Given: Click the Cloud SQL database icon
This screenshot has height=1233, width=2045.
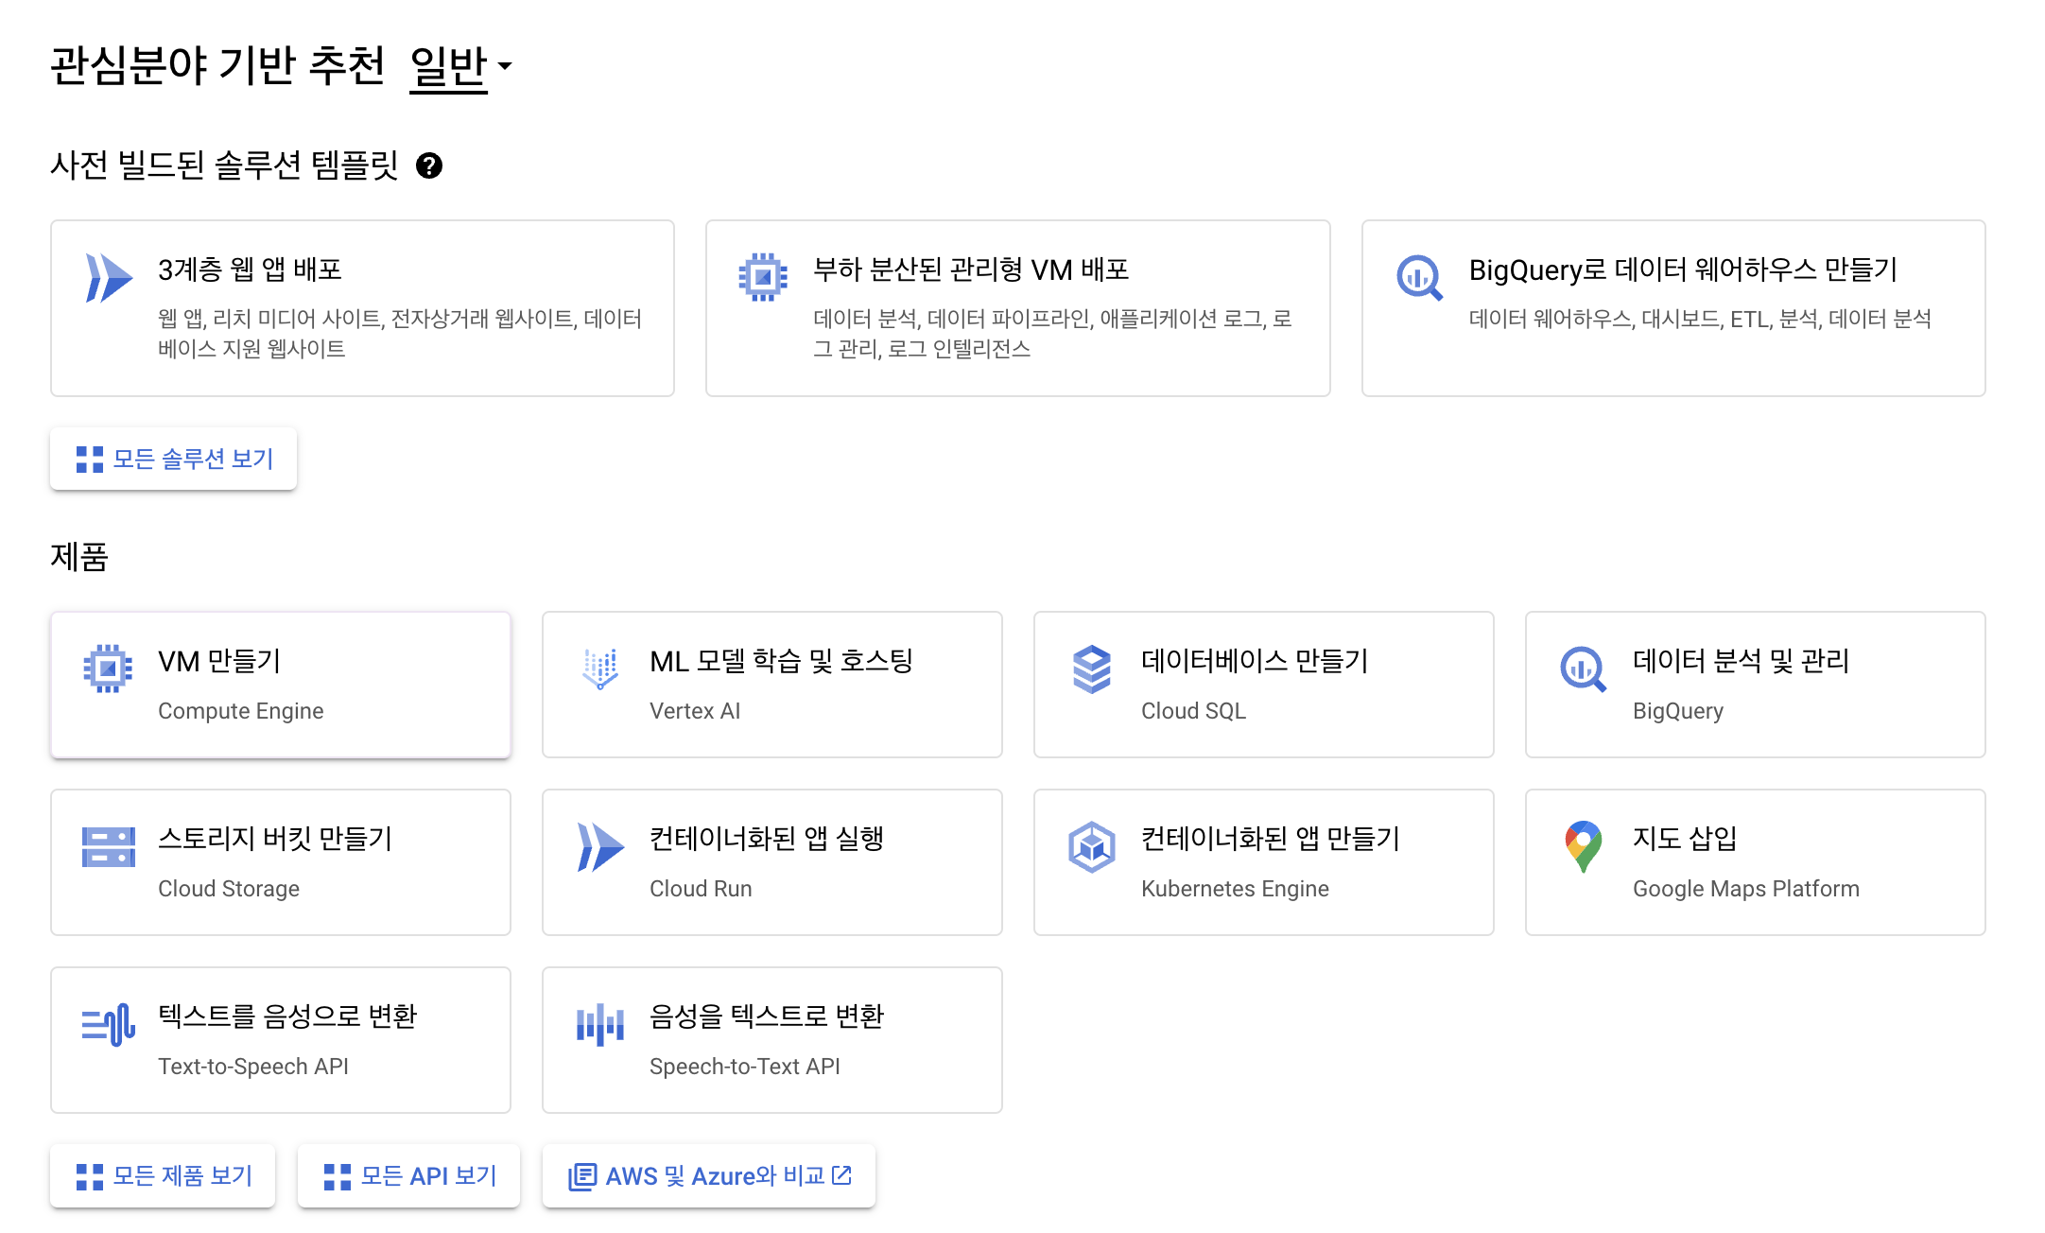Looking at the screenshot, I should [x=1091, y=669].
